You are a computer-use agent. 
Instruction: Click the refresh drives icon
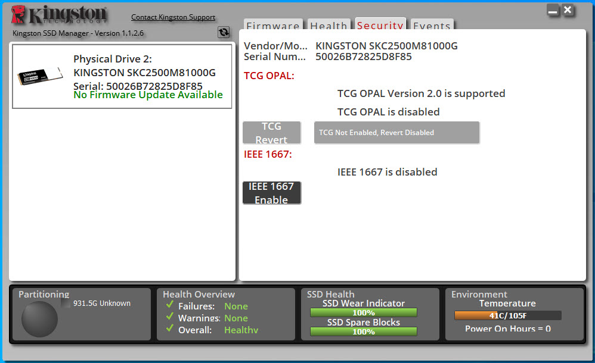[x=224, y=32]
